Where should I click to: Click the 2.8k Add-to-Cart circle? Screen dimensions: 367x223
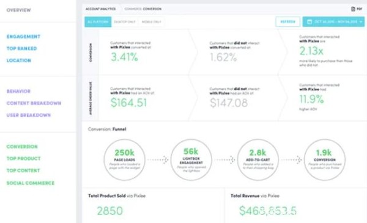[x=258, y=160]
